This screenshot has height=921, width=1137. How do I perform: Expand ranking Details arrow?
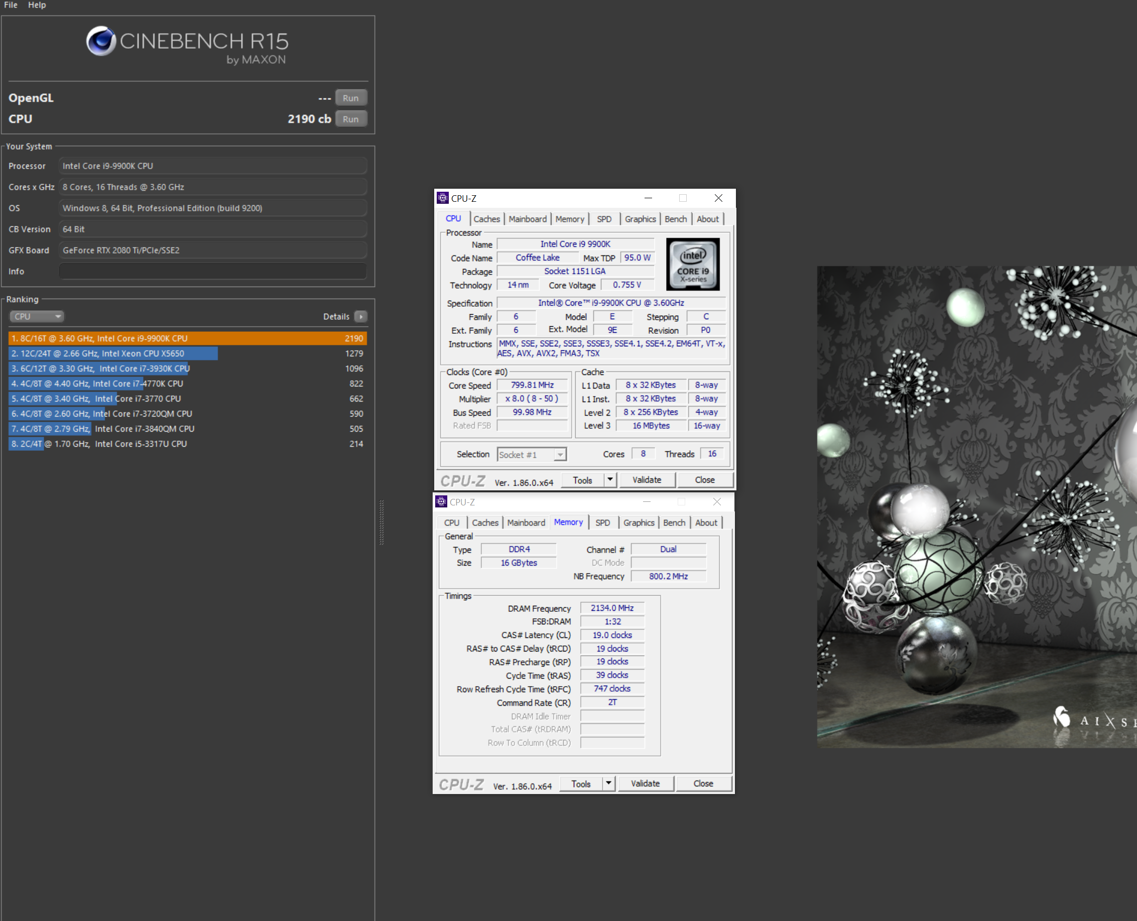coord(361,317)
